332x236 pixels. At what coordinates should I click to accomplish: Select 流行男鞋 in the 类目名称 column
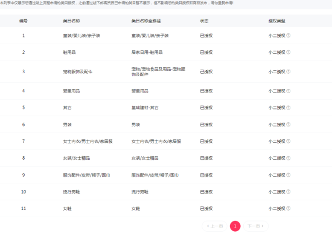tap(71, 192)
